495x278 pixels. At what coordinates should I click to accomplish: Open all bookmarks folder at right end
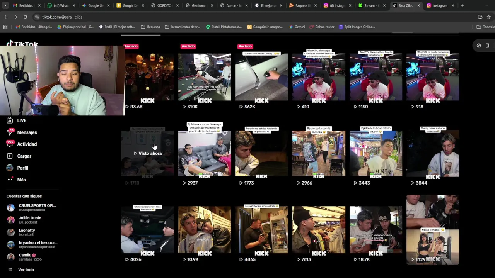point(485,27)
